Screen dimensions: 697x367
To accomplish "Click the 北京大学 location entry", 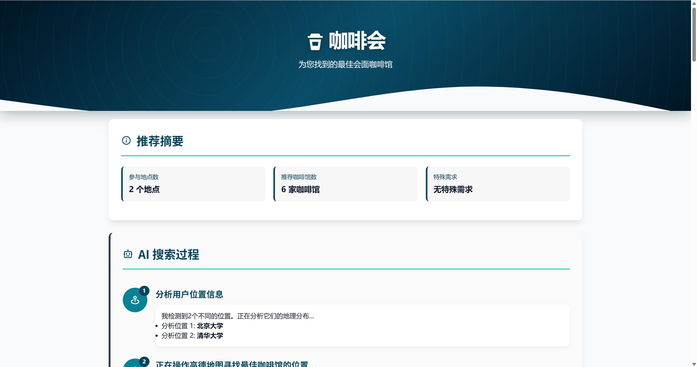I will point(210,326).
